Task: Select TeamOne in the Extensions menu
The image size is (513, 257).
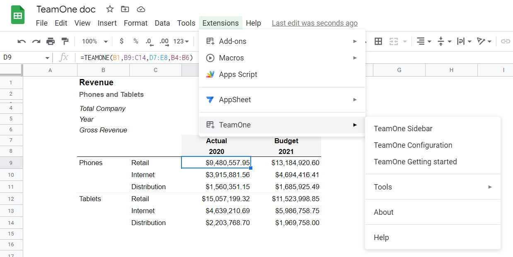Action: [x=282, y=125]
